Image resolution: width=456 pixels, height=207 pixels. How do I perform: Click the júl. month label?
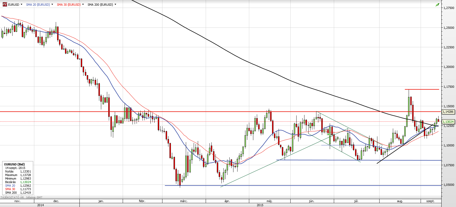[356, 201]
